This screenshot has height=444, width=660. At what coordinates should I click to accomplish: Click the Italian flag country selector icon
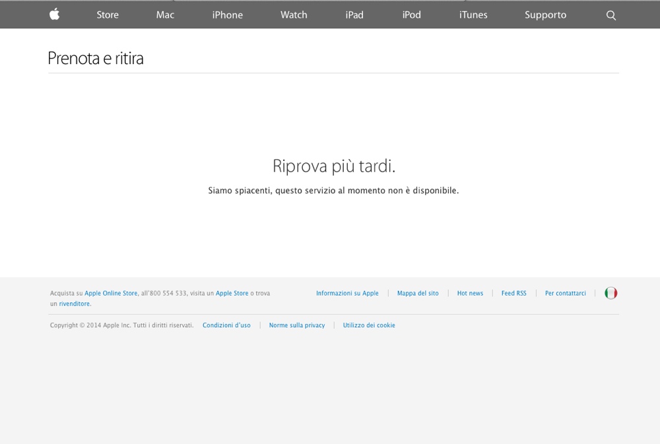coord(610,292)
